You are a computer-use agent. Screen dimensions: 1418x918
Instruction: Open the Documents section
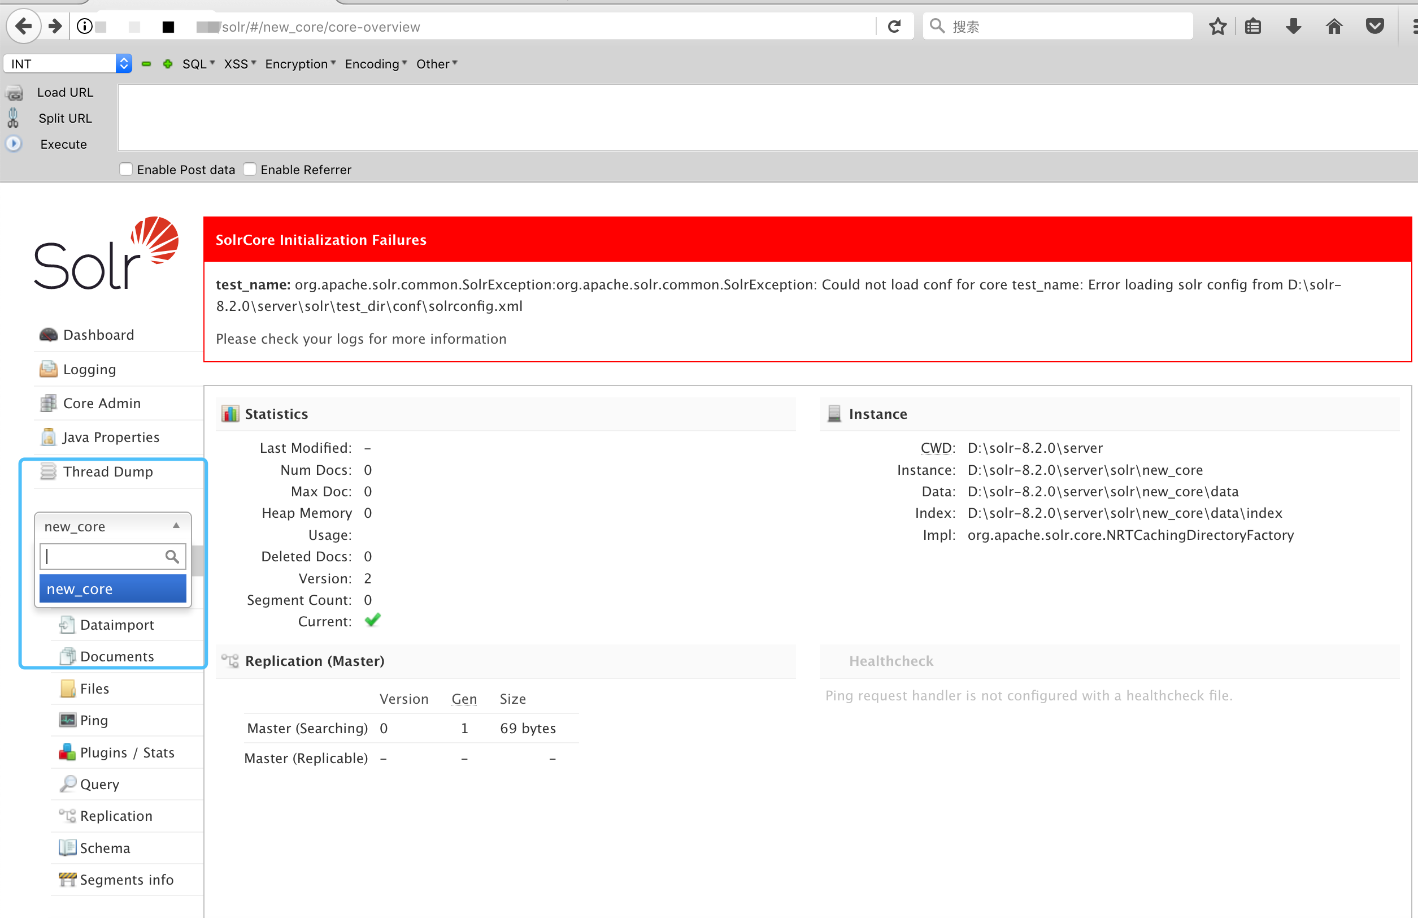tap(117, 656)
